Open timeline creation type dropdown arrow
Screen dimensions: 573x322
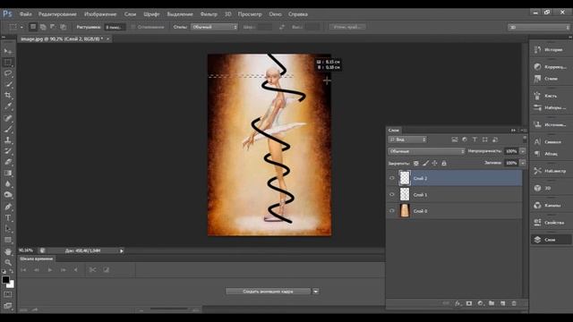[316, 292]
